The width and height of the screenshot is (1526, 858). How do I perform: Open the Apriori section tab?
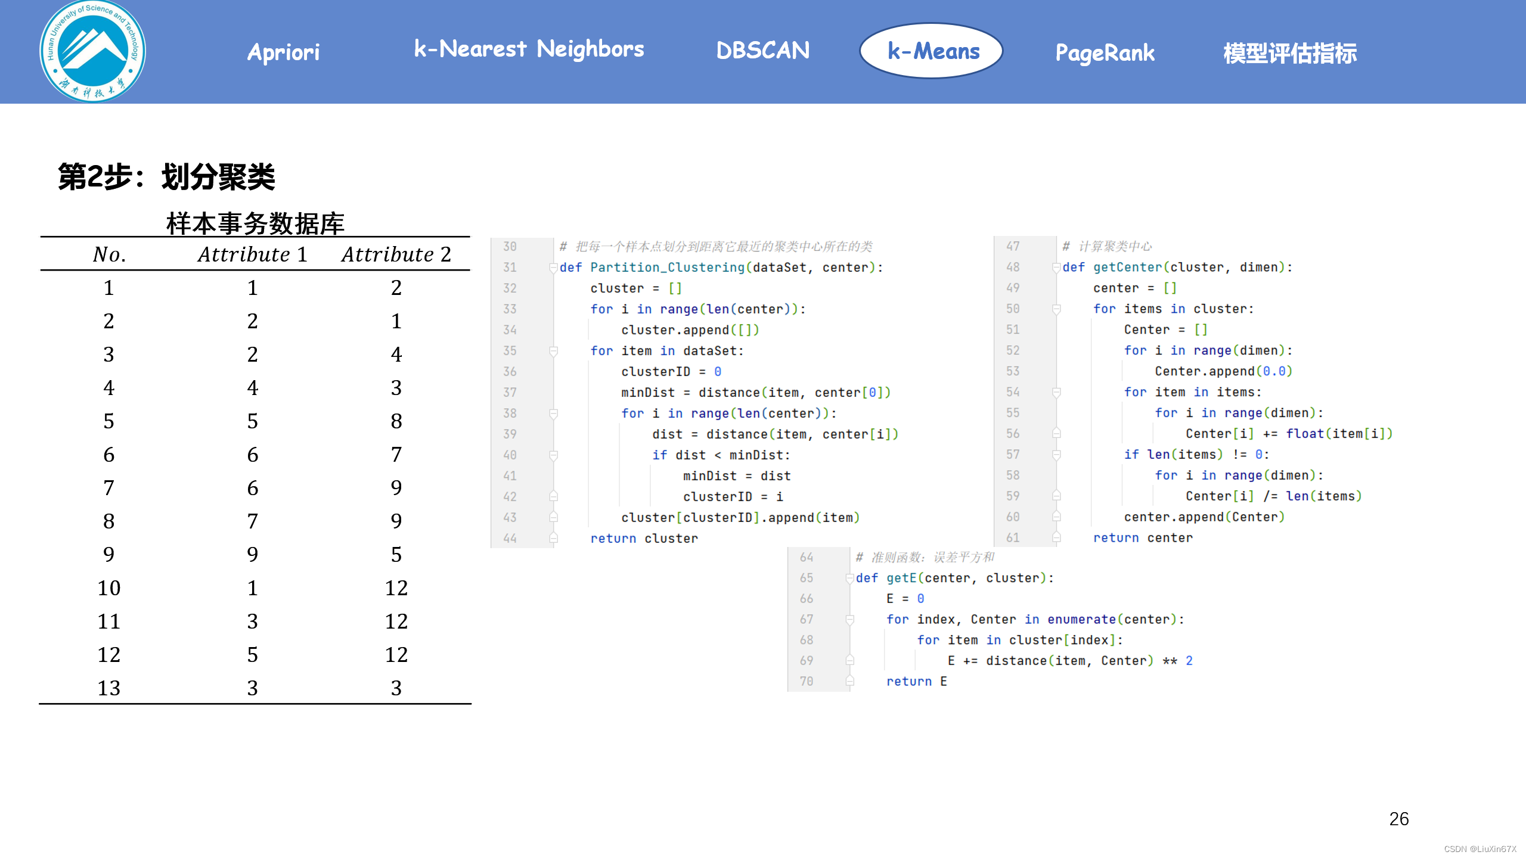(283, 52)
